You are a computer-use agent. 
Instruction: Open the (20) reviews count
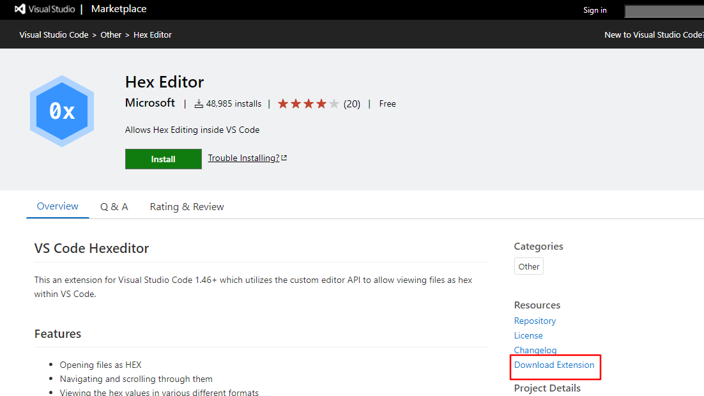352,104
